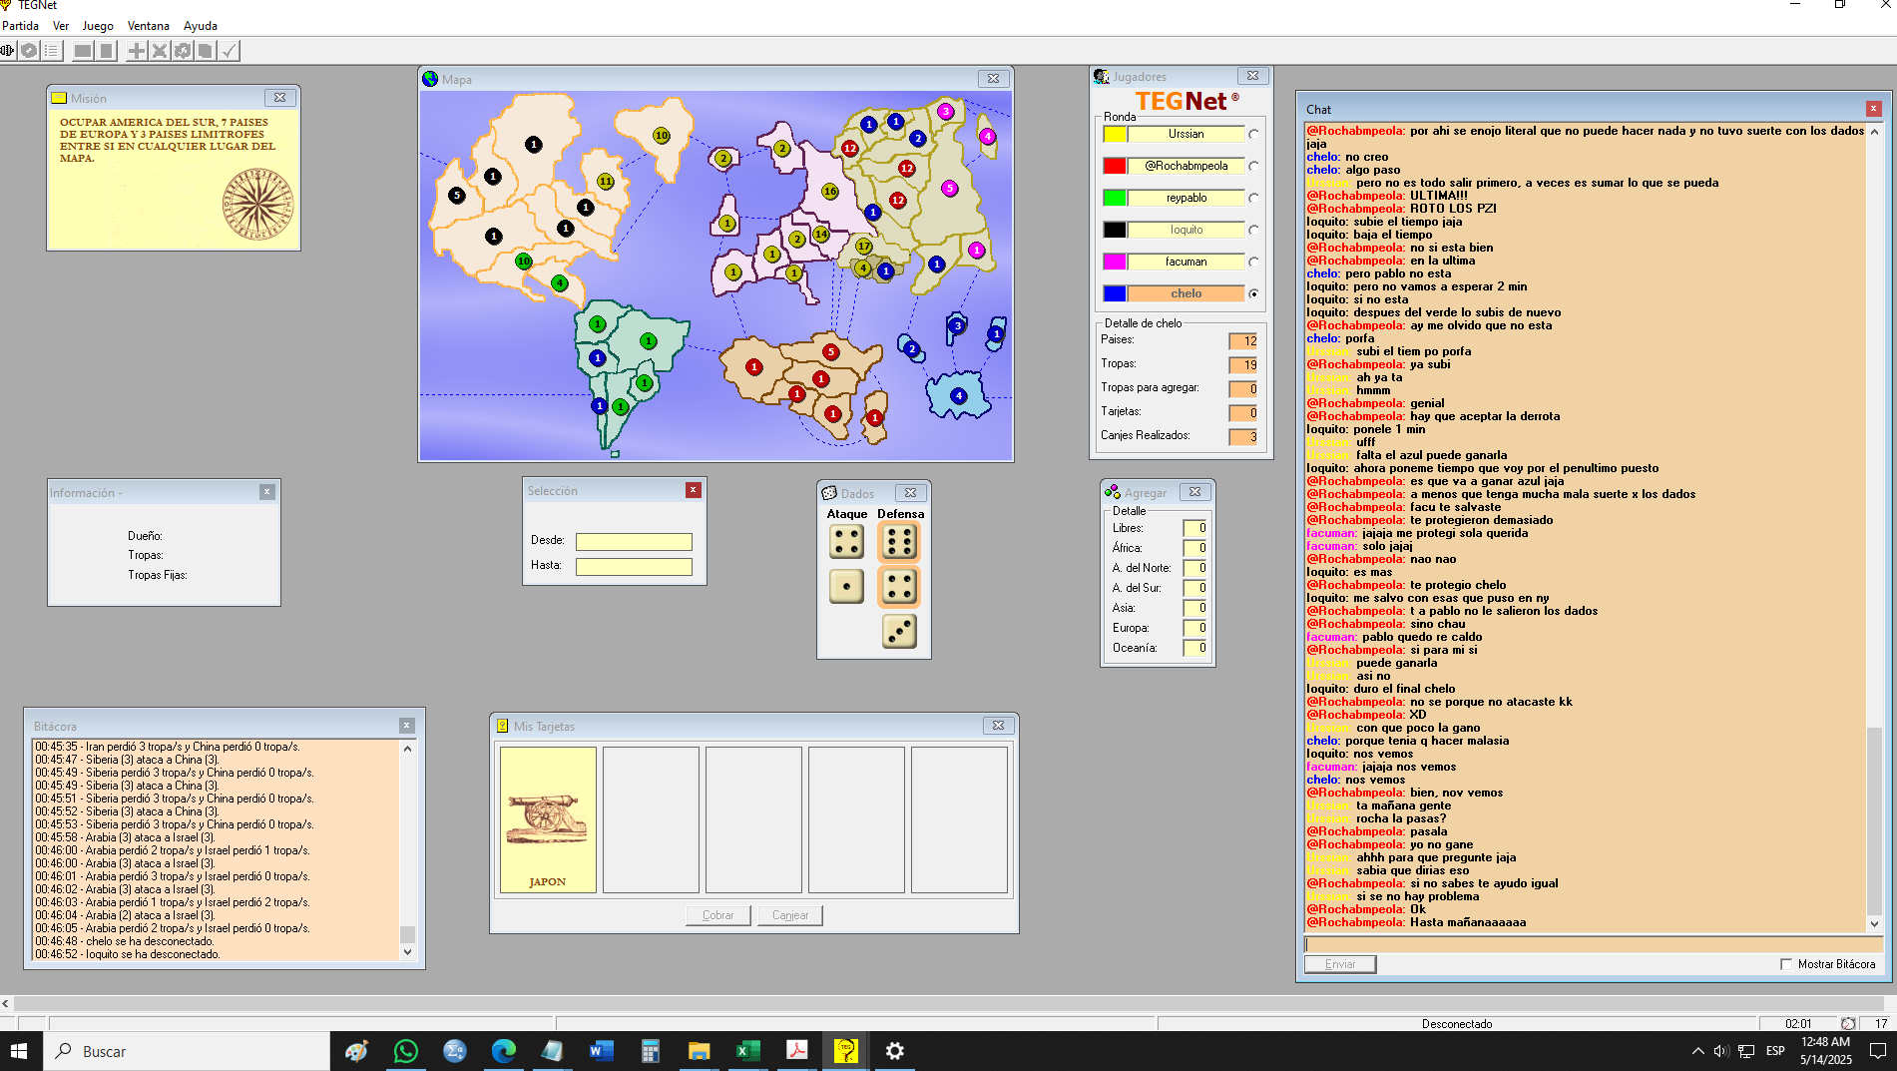Click the yellow 10 marker on Greenland
The width and height of the screenshot is (1897, 1071).
[661, 135]
